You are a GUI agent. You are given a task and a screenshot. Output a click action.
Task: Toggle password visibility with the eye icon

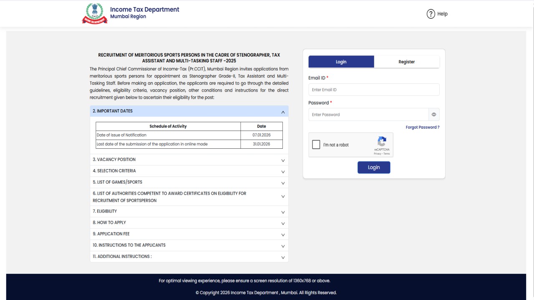[433, 114]
